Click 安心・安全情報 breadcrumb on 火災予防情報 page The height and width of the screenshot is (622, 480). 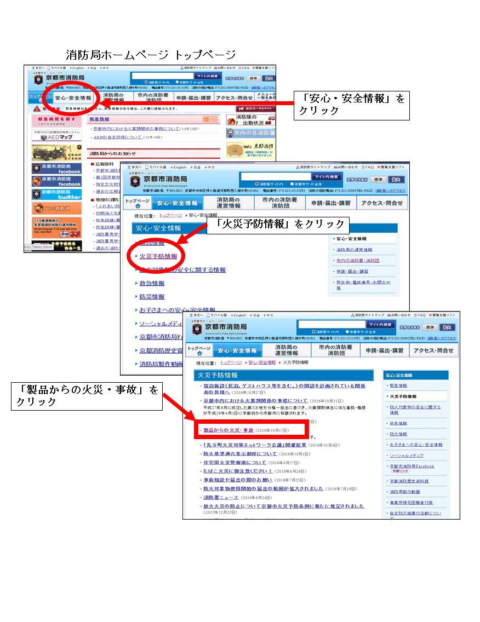tap(261, 362)
